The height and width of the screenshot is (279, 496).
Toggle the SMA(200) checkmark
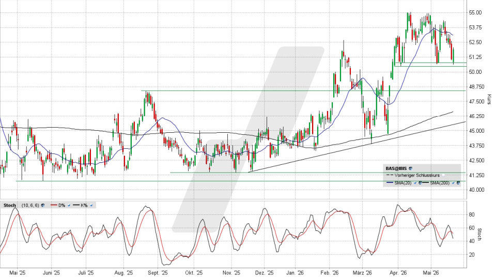[453, 183]
